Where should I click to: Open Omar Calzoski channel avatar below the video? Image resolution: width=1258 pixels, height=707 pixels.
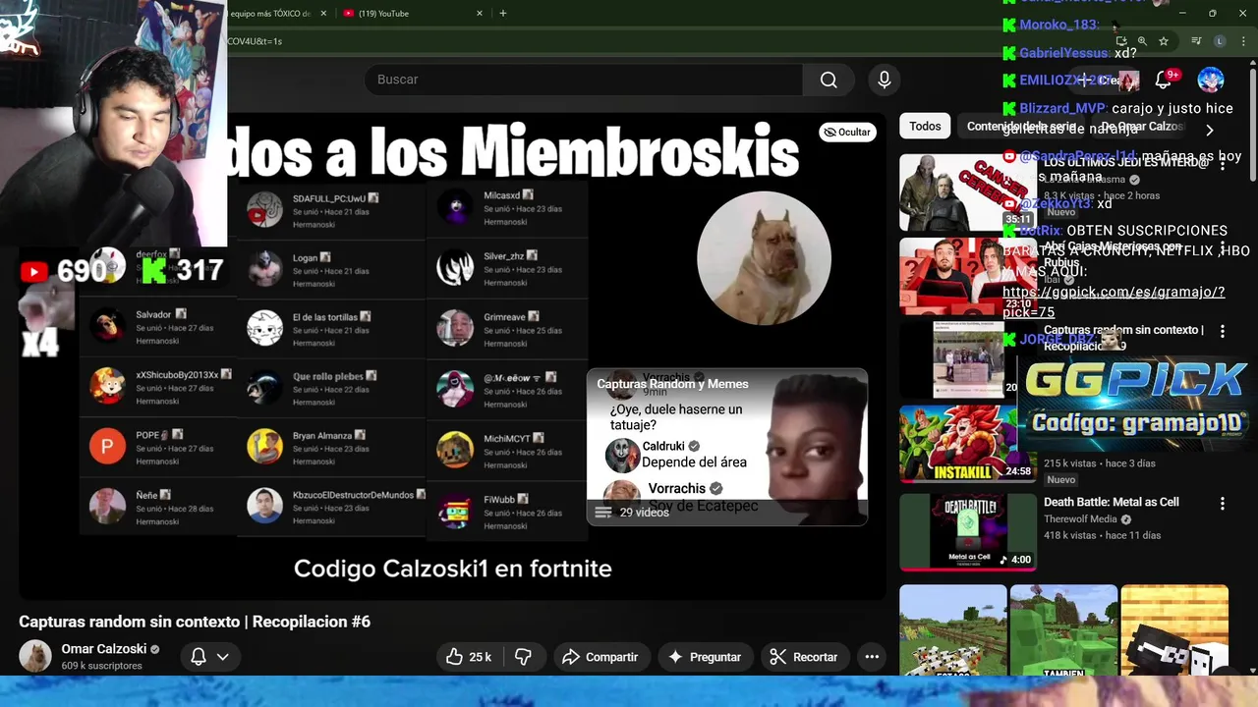(x=35, y=657)
